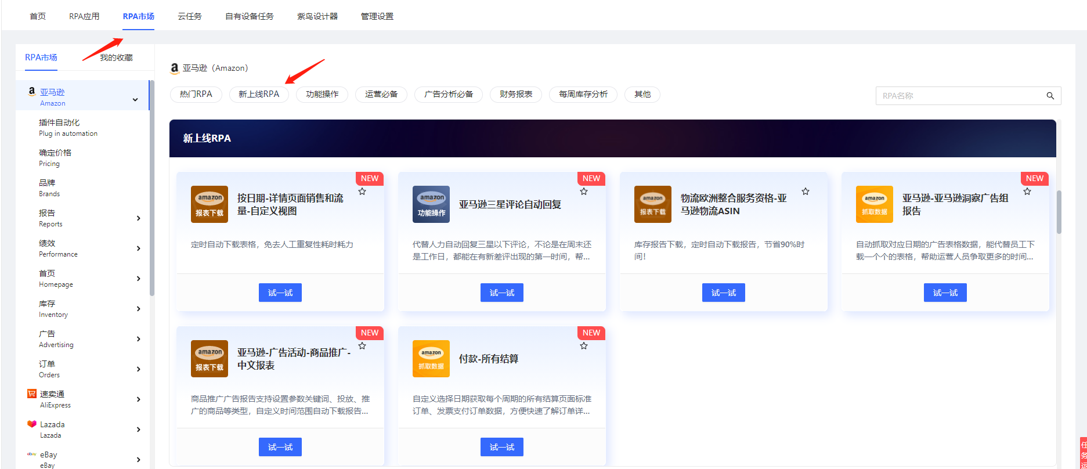Screen dimensions: 1087x469
Task: Click 亚马逊洞察广告组 抓取数据 icon
Action: point(875,204)
